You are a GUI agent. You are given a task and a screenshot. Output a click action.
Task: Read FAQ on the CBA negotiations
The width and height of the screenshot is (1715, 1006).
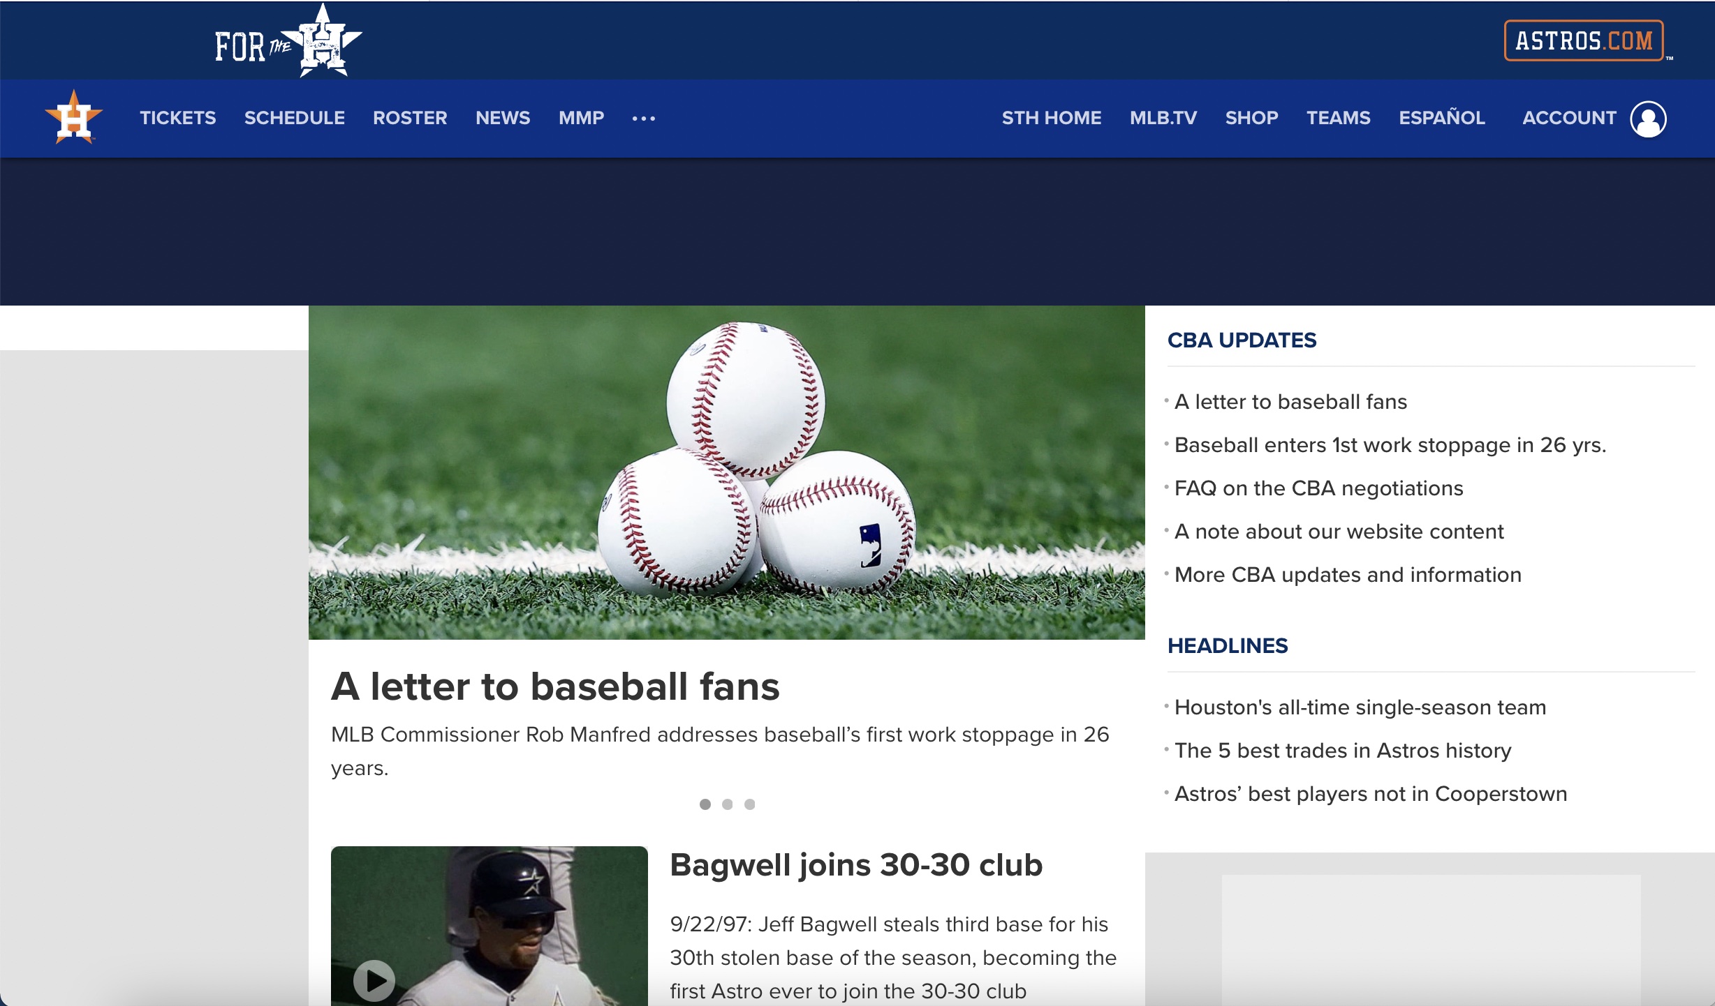pyautogui.click(x=1318, y=488)
